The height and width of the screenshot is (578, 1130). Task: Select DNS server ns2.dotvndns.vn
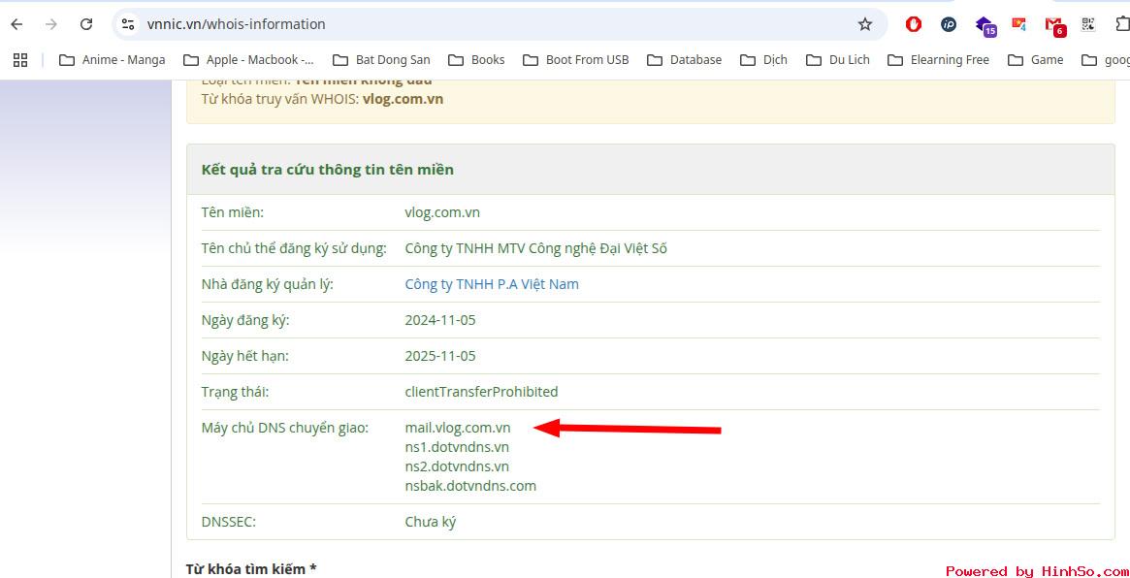pyautogui.click(x=457, y=467)
